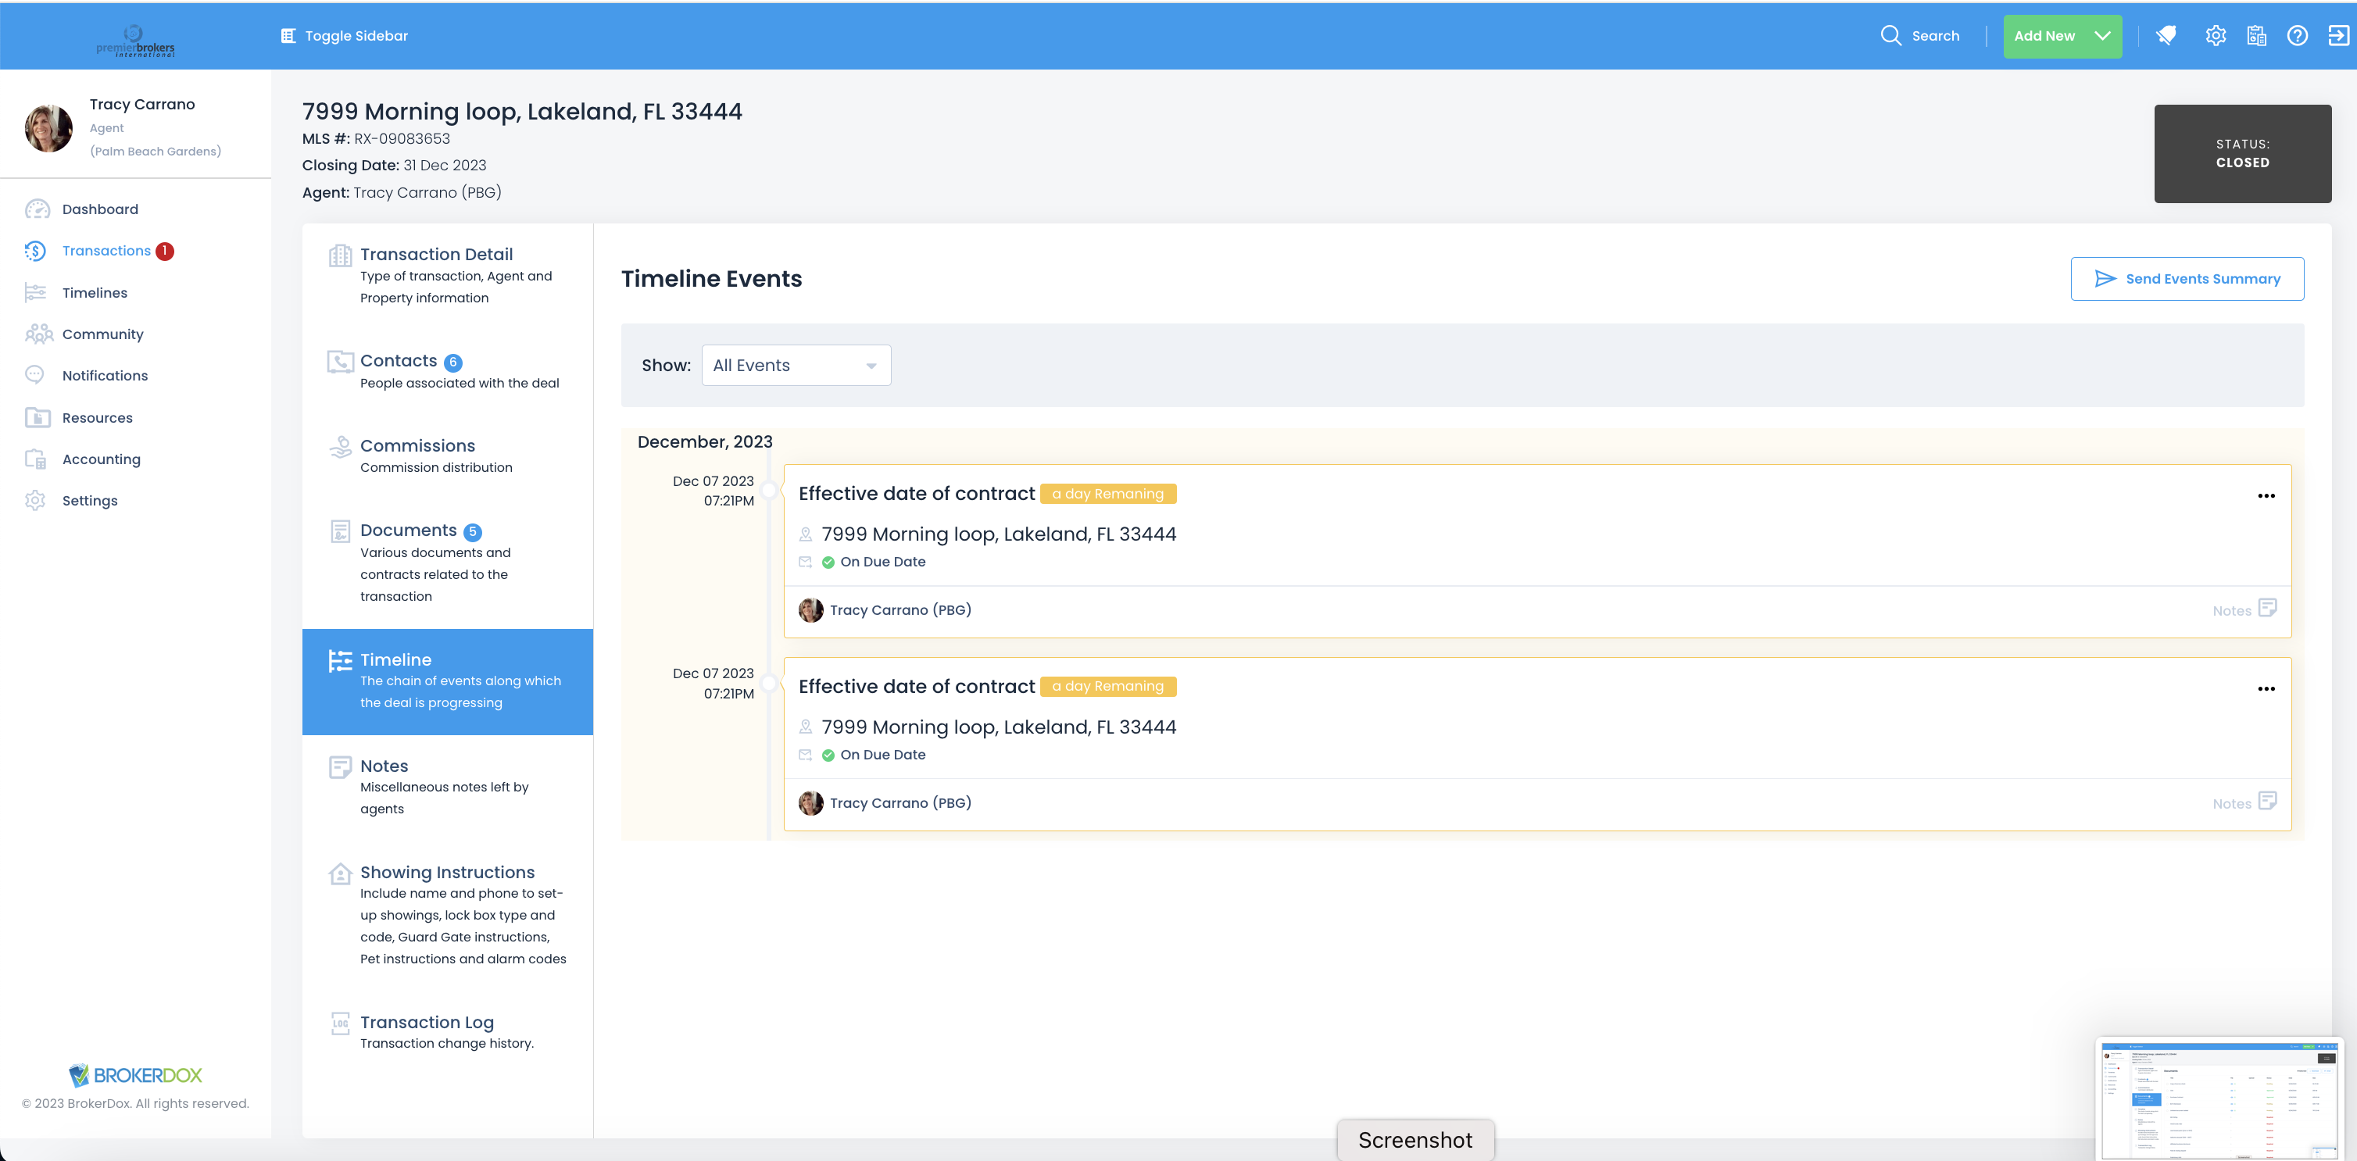Screen dimensions: 2357x1161
Task: Open the tag icon in header
Action: [2166, 36]
